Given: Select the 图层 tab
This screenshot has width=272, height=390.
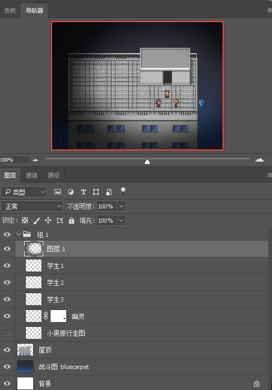Looking at the screenshot, I should tap(10, 175).
